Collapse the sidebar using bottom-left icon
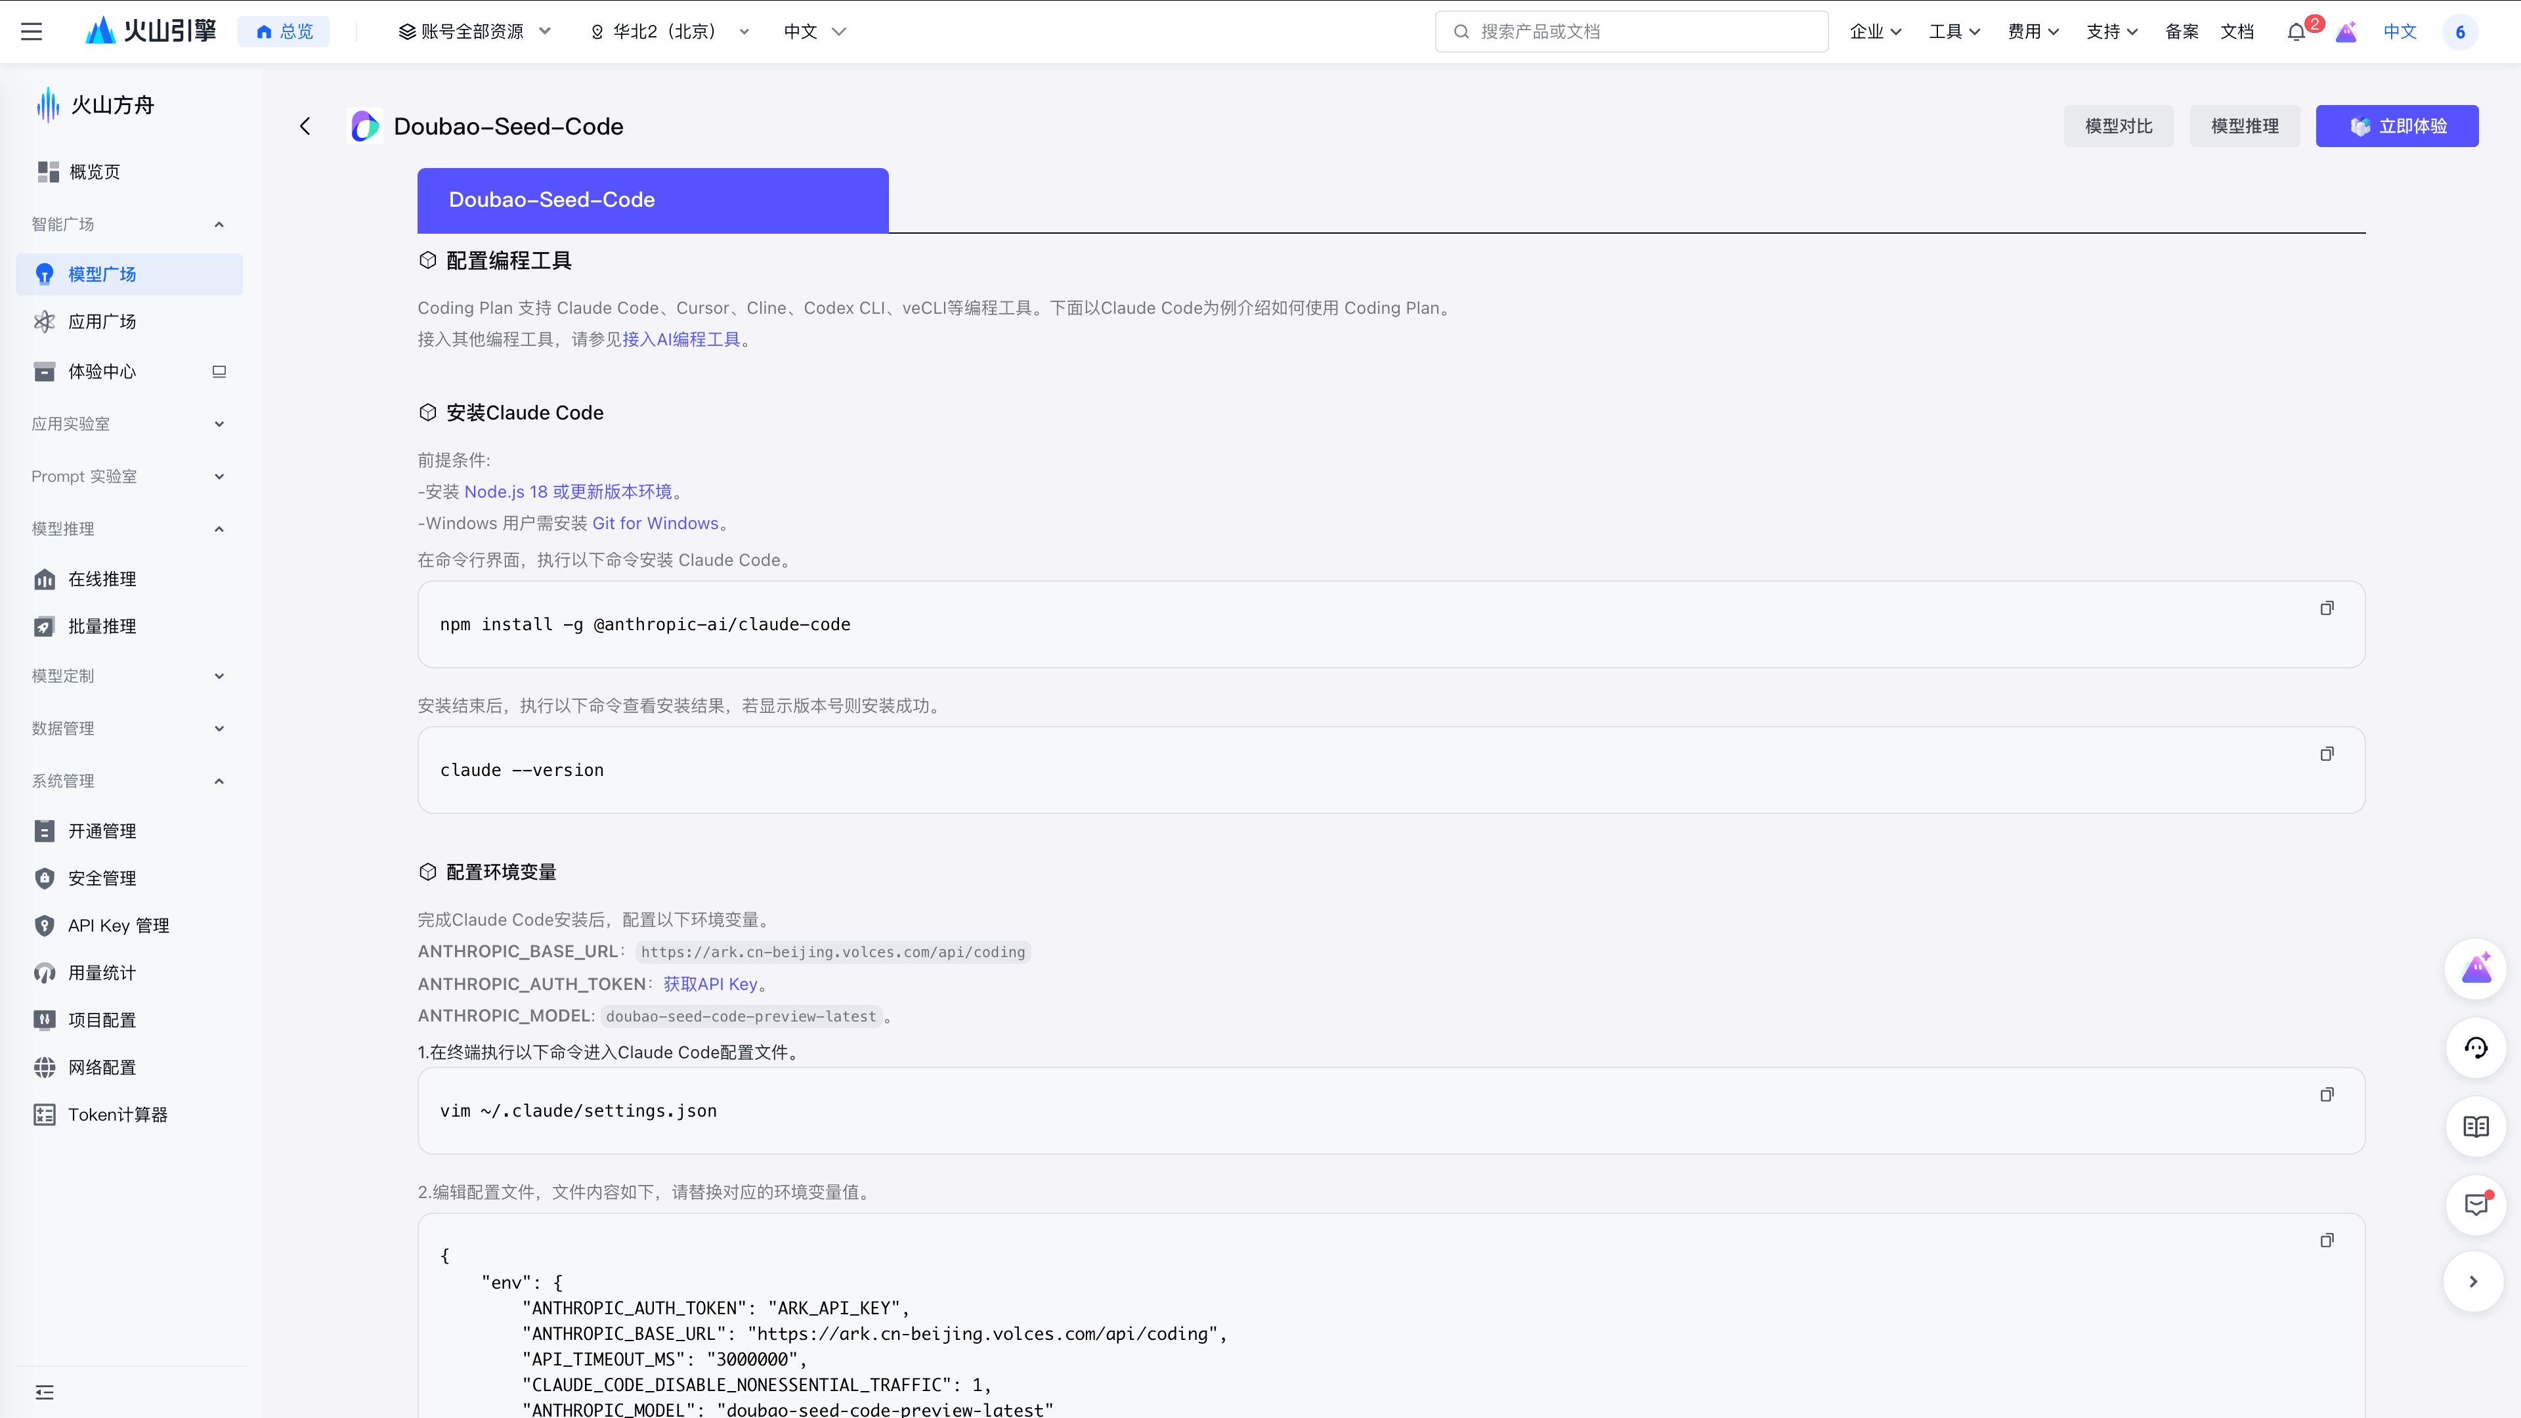This screenshot has width=2521, height=1418. 44,1392
